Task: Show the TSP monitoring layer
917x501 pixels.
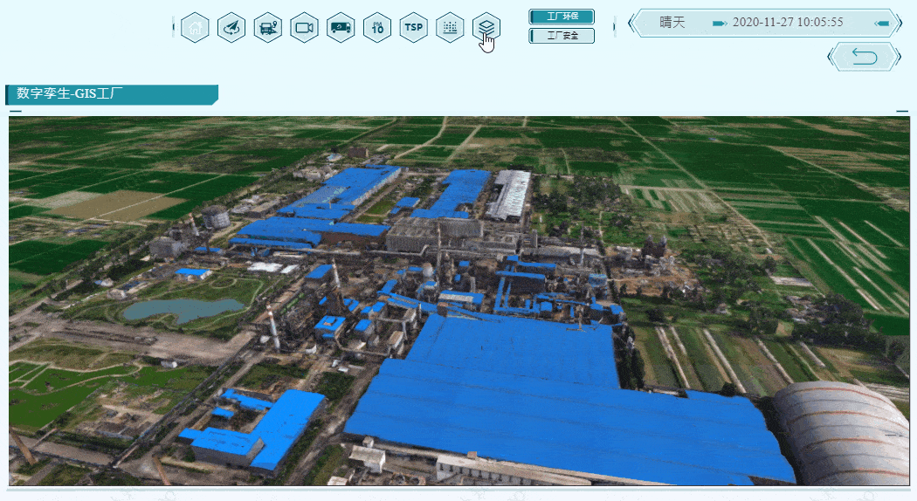Action: click(x=413, y=27)
